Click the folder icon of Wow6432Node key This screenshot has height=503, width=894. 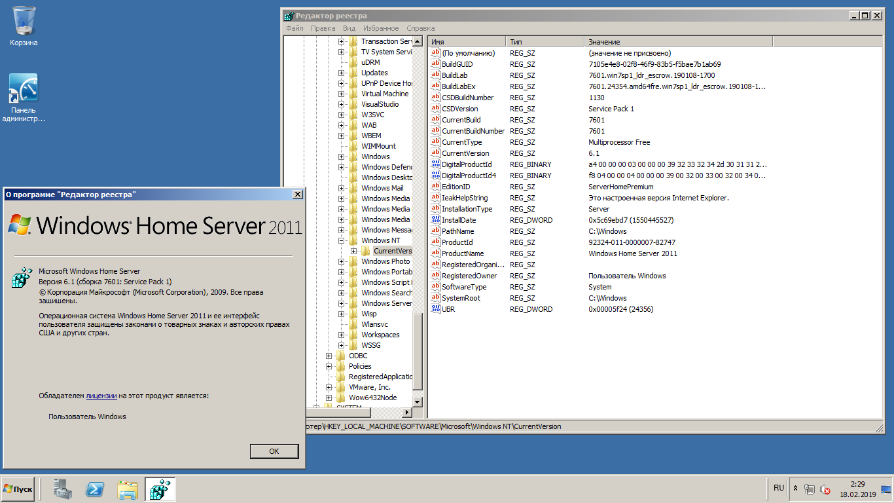(x=341, y=398)
